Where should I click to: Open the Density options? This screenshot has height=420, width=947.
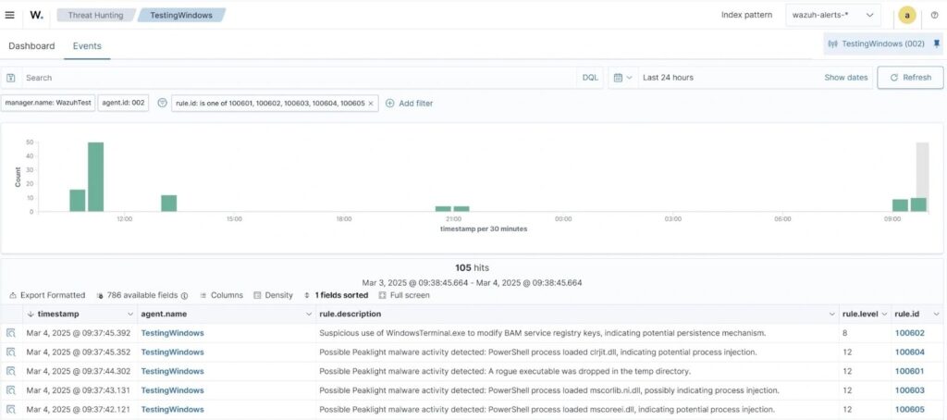[273, 295]
